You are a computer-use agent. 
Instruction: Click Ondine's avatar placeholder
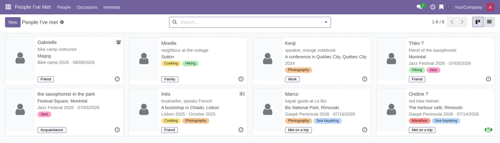pos(391,109)
